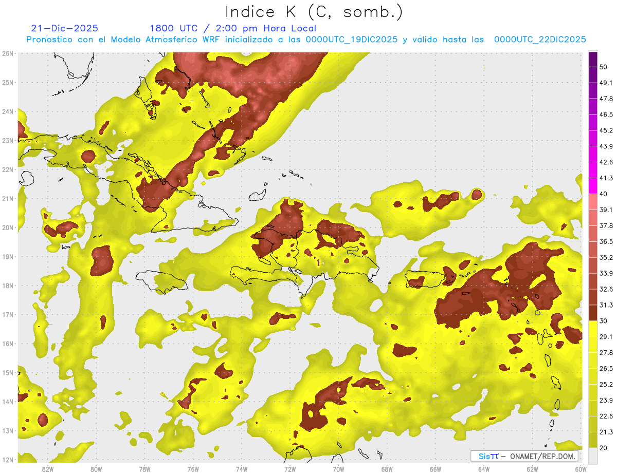Click the color scale value "37.8"
Image resolution: width=617 pixels, height=476 pixels.
(x=606, y=225)
